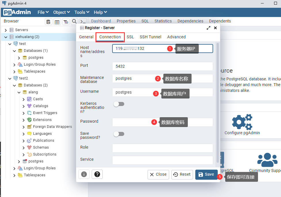Open the Search Objects magnifier icon

[x=74, y=22]
